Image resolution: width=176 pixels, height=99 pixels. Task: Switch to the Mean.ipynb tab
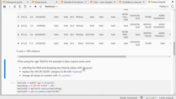pyautogui.click(x=41, y=2)
